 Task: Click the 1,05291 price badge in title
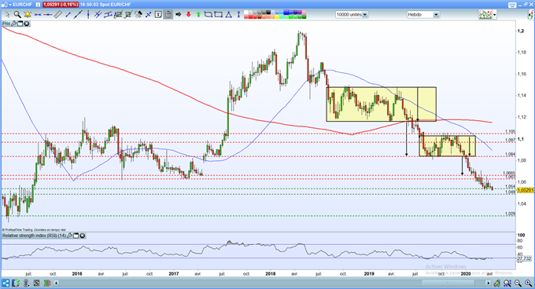pos(61,5)
